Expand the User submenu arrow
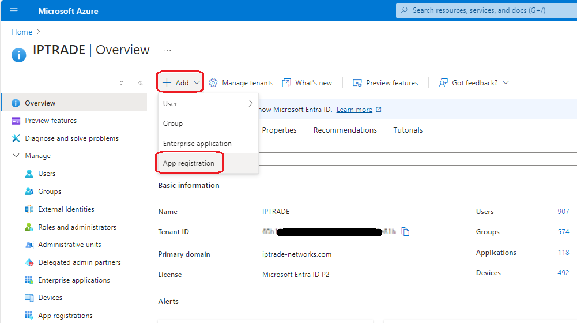This screenshot has height=323, width=577. pos(251,103)
